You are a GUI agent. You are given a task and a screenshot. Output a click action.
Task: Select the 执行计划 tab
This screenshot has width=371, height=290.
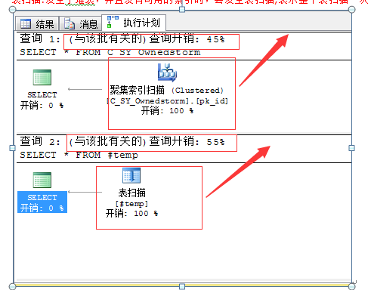(134, 23)
